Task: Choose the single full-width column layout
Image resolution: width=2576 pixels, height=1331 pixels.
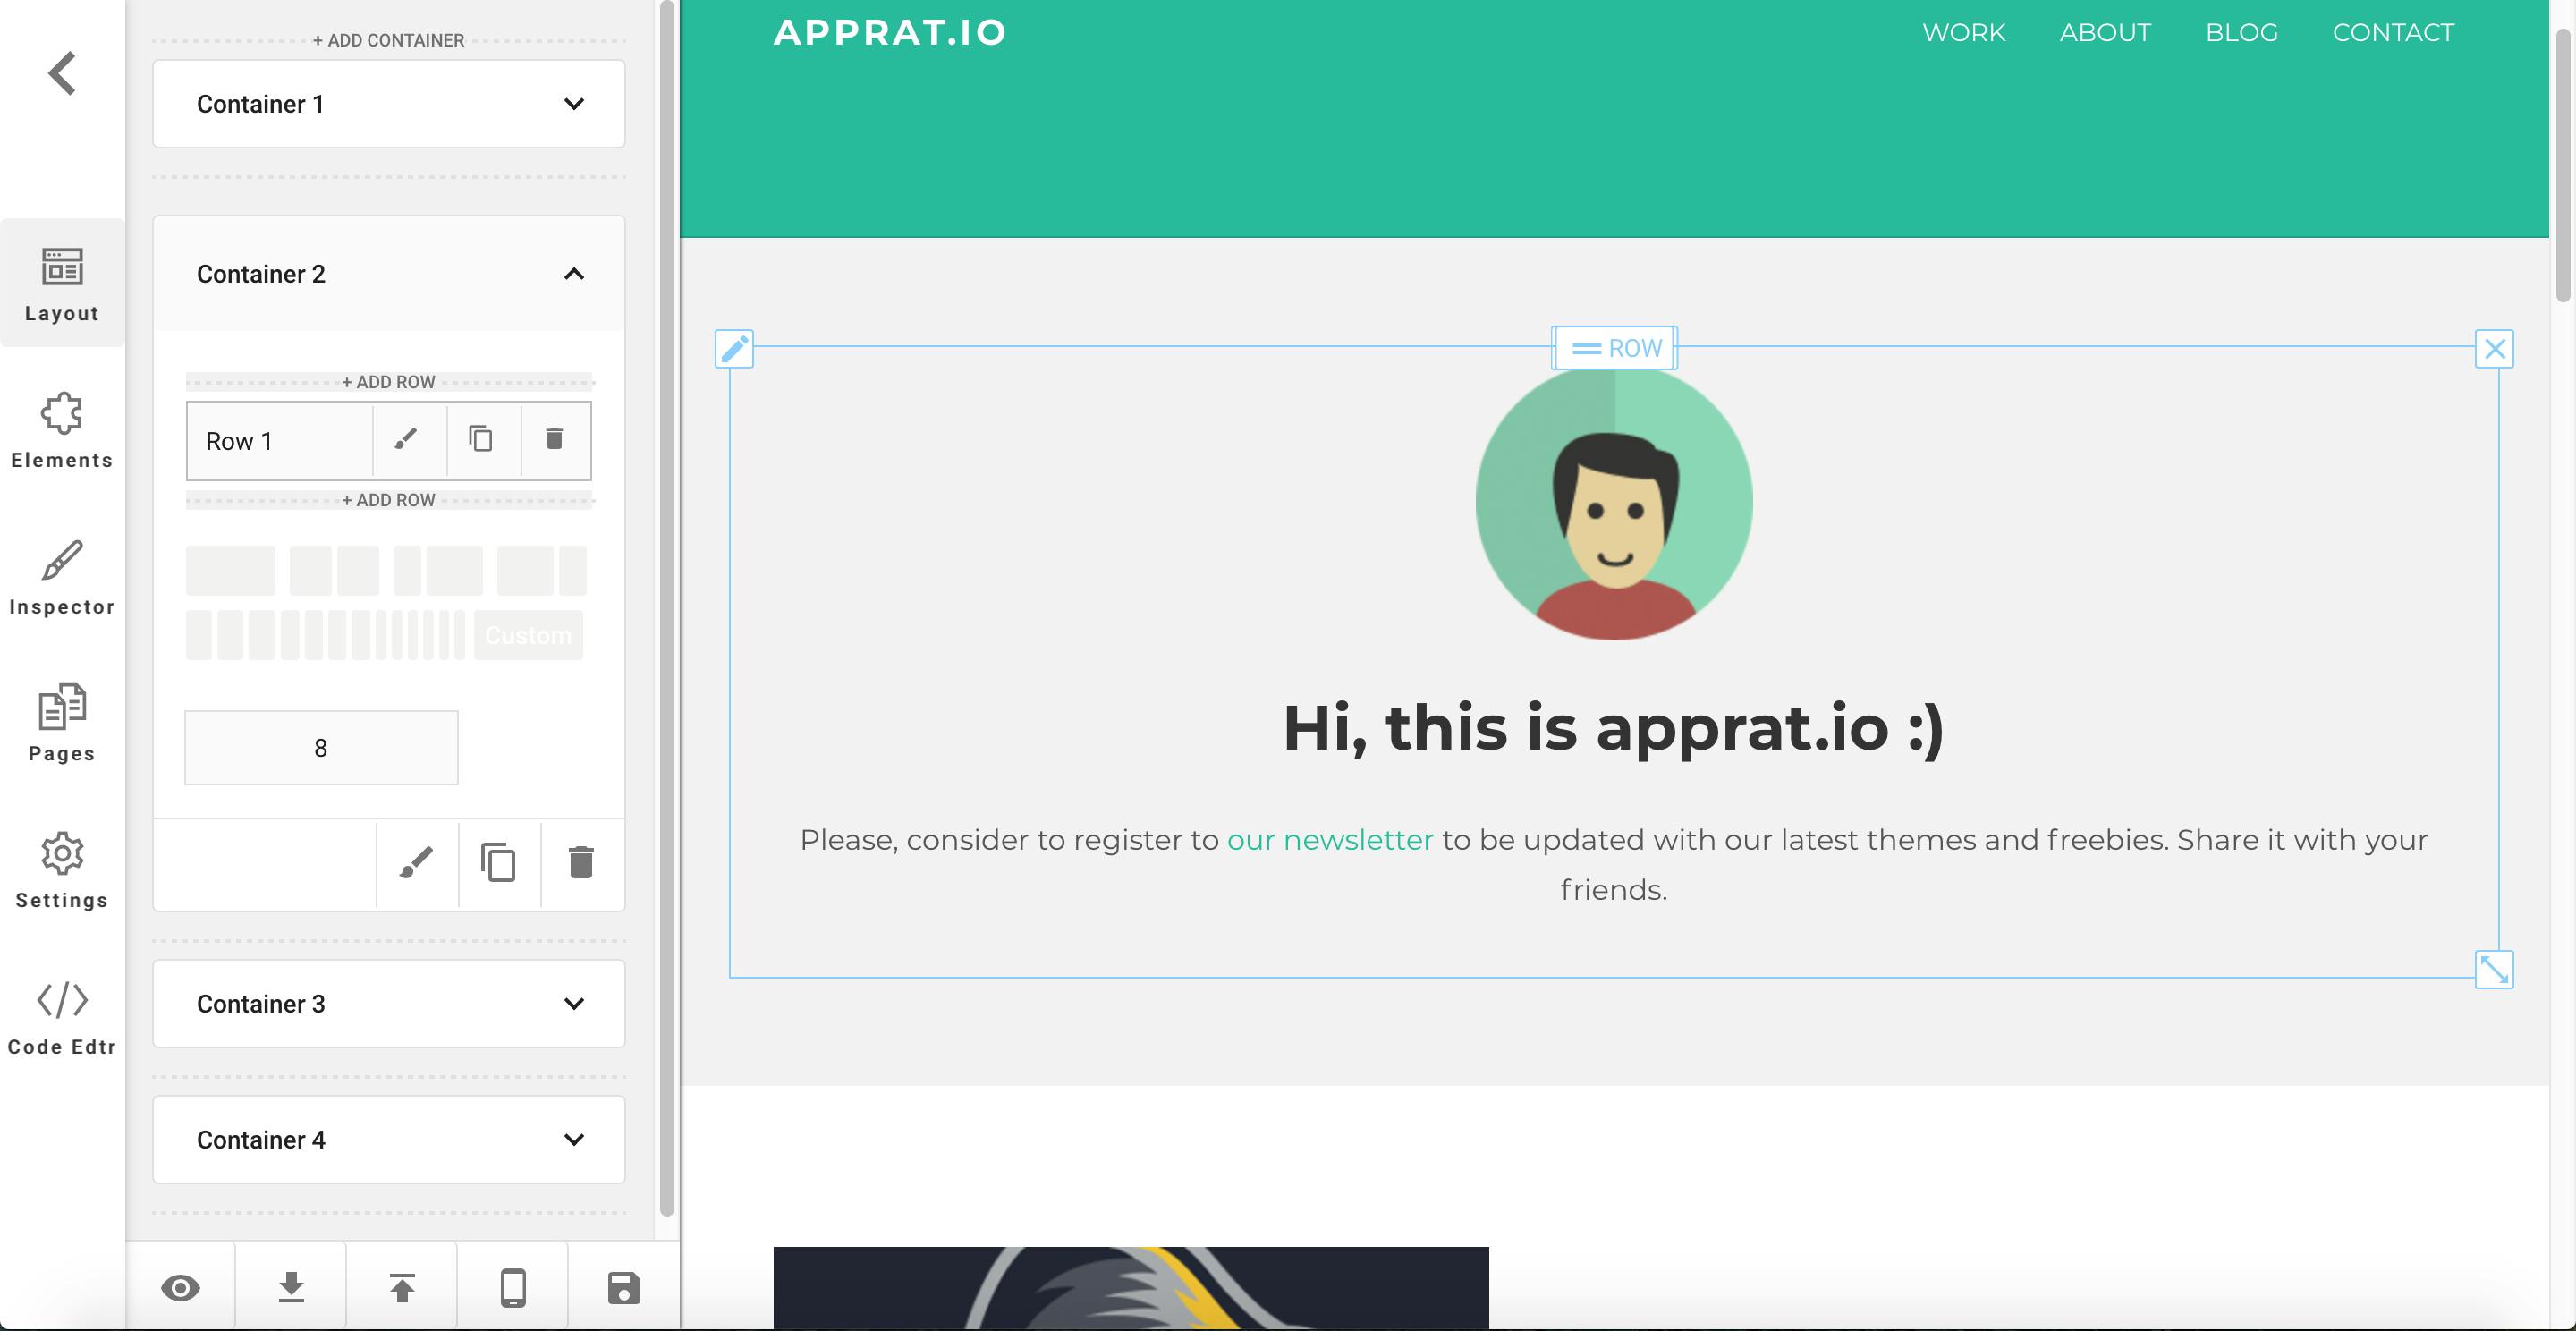Action: 230,571
